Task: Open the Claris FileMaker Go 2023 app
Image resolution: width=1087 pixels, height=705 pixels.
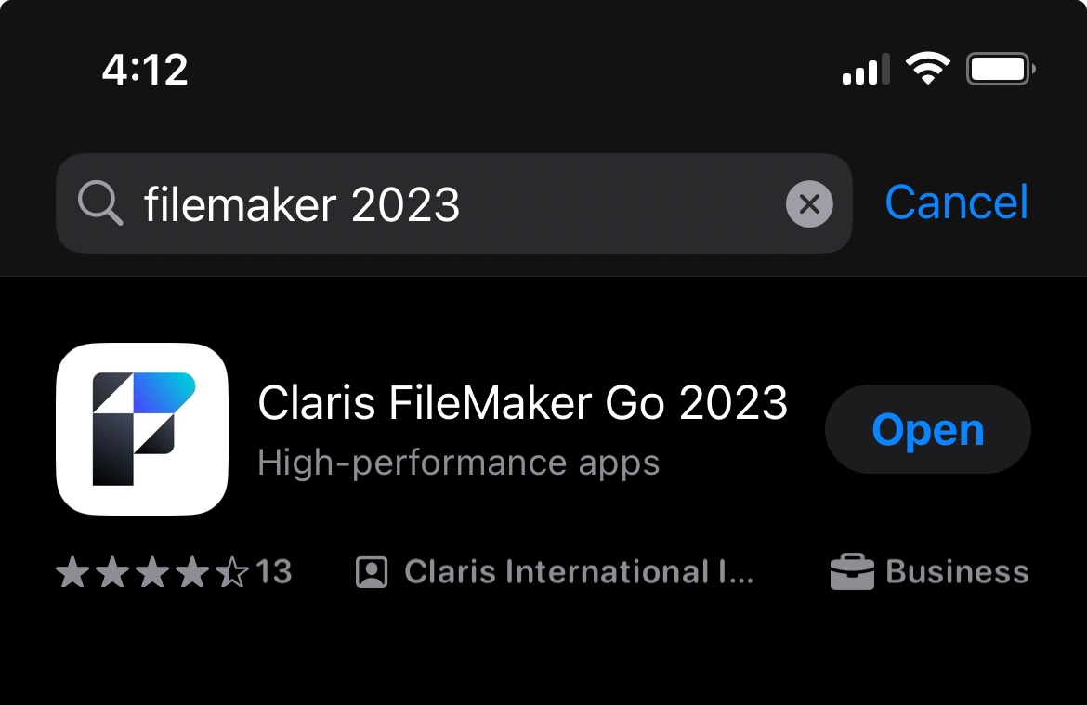Action: pyautogui.click(x=926, y=429)
